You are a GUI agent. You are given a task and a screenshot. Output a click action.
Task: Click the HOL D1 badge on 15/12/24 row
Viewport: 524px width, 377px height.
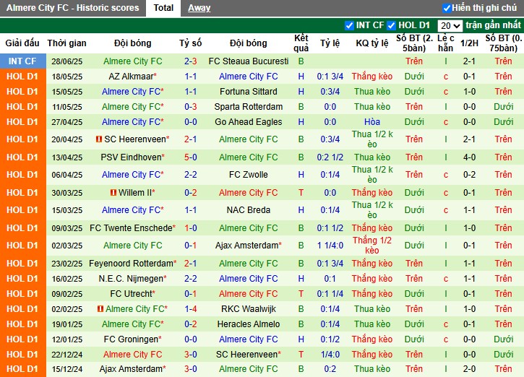pos(22,369)
